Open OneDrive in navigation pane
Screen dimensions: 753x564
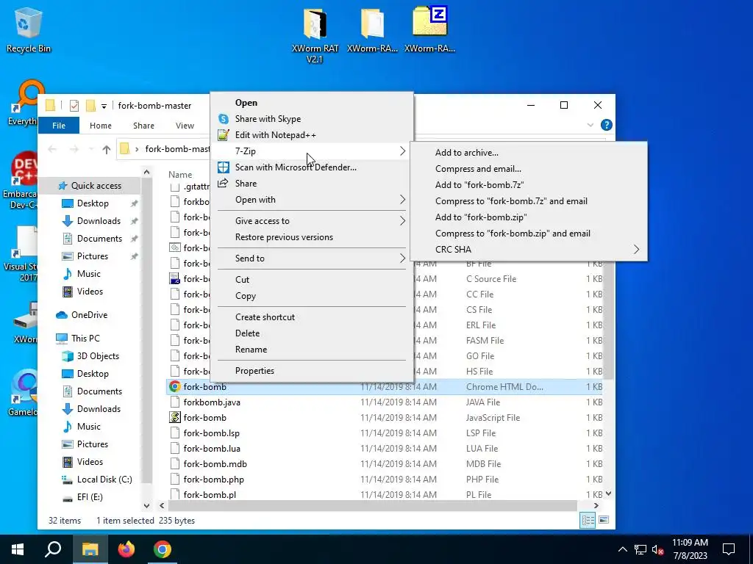click(x=89, y=315)
